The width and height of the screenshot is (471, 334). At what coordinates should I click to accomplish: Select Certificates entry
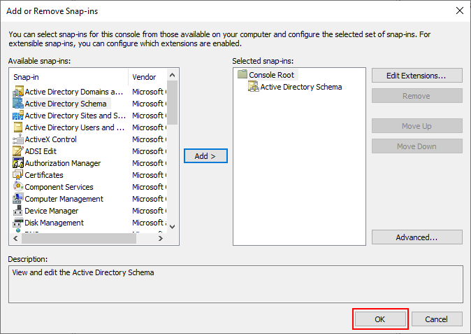[x=44, y=175]
